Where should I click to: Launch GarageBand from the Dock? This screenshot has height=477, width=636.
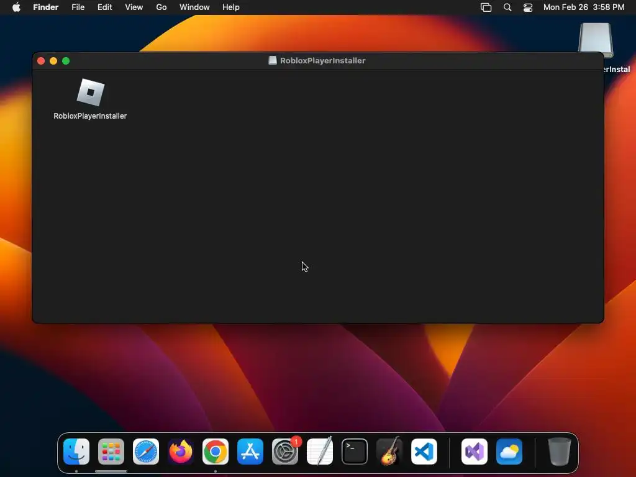point(389,452)
